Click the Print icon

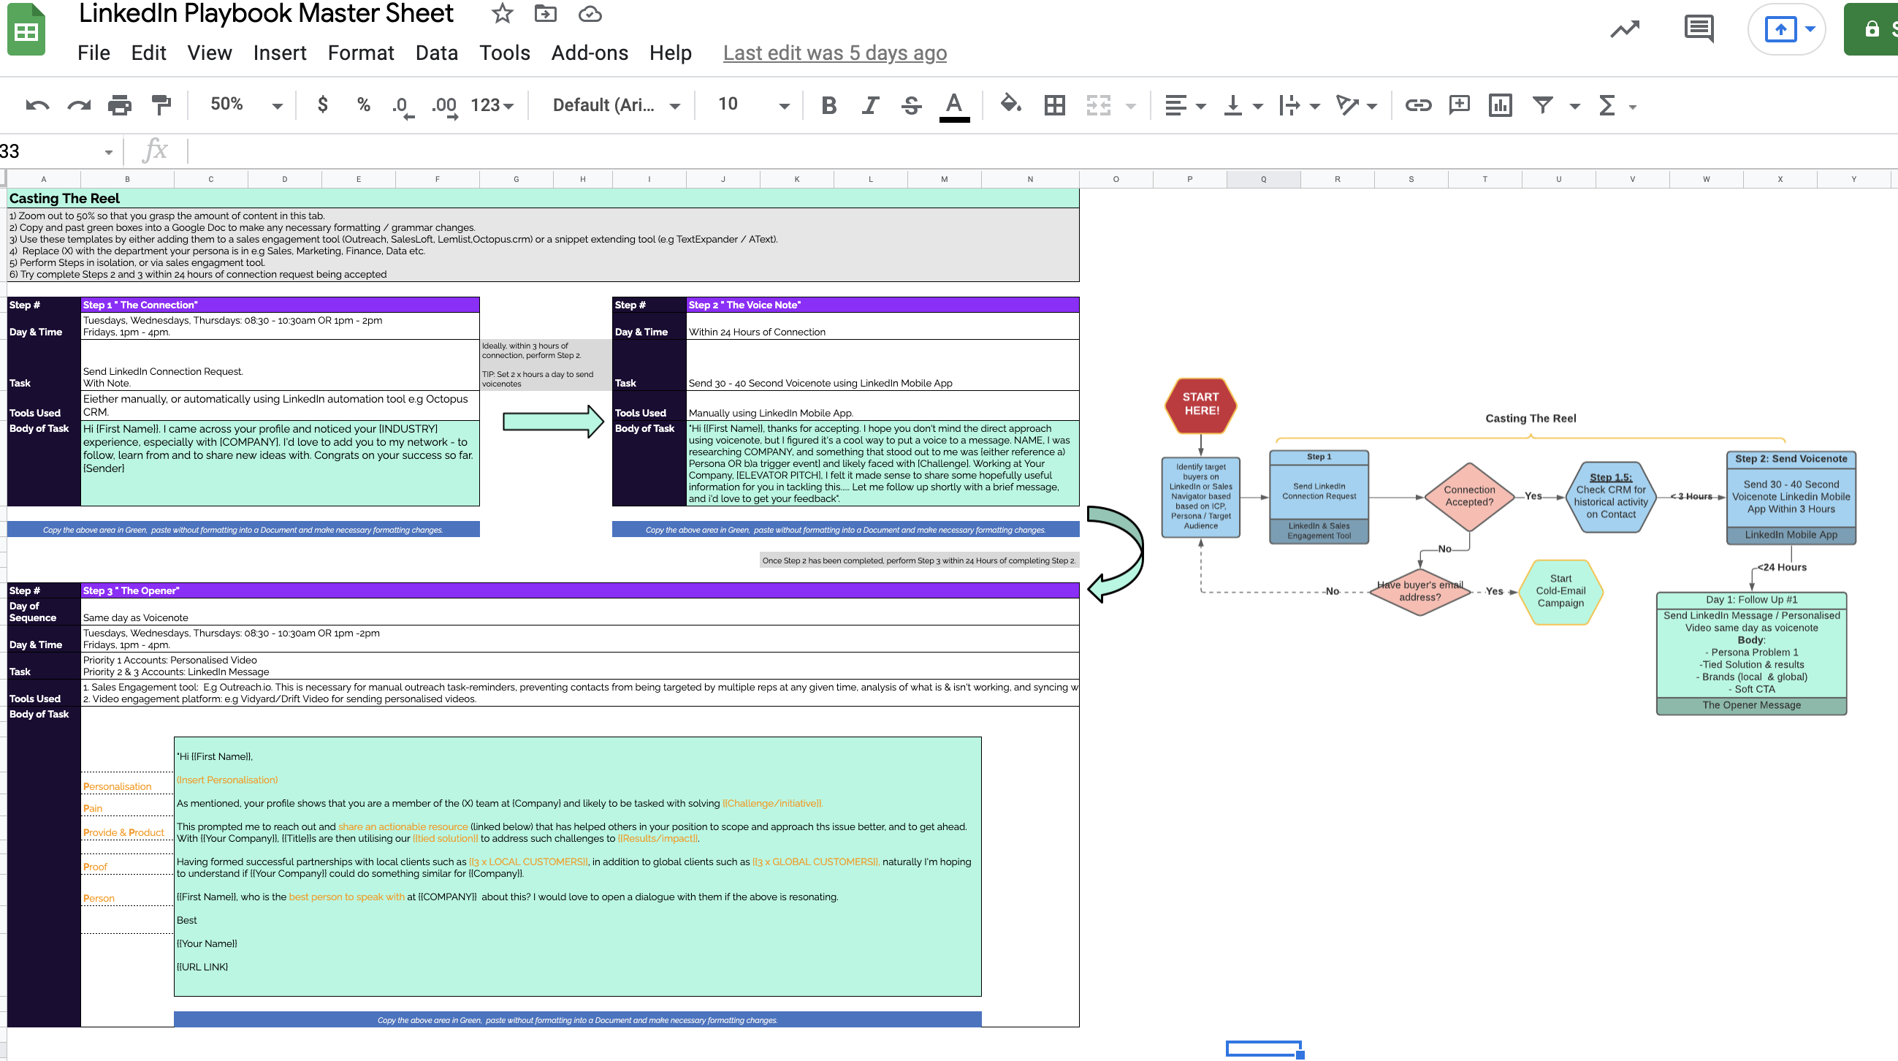click(119, 105)
